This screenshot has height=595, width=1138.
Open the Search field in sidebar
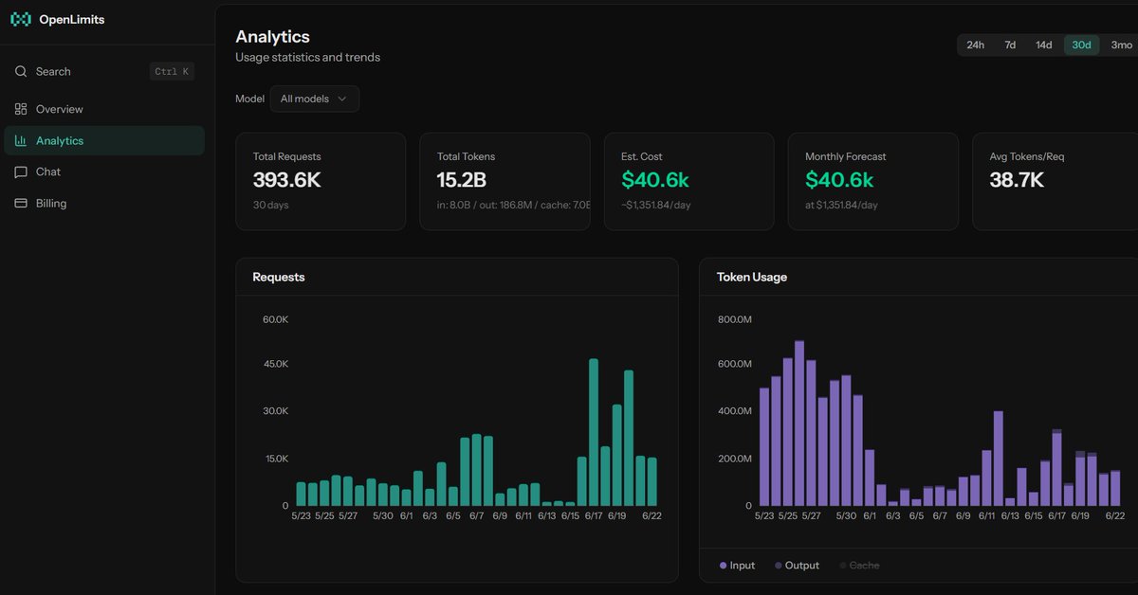(104, 71)
